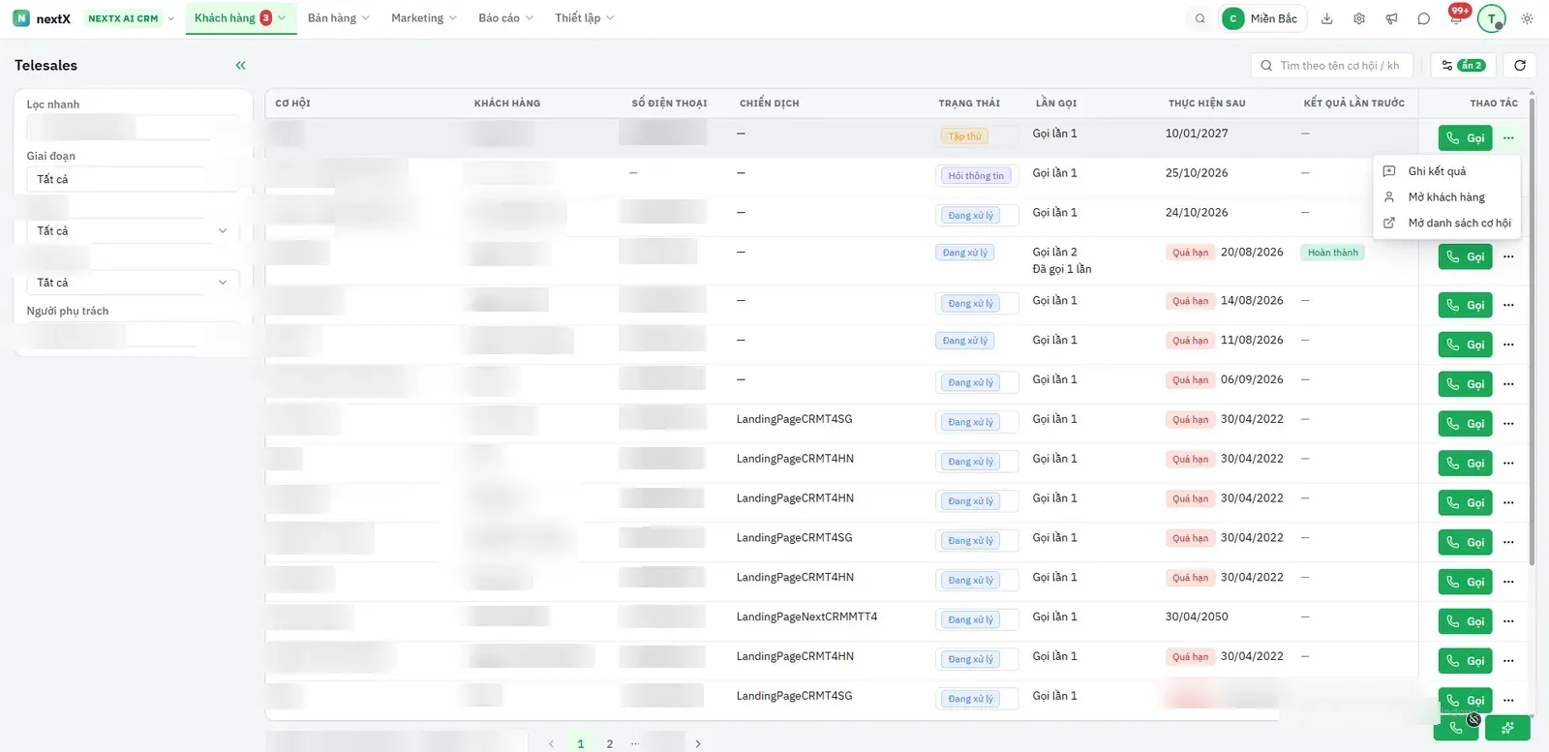This screenshot has height=752, width=1549.
Task: Open the Bán hàng menu
Action: point(338,18)
